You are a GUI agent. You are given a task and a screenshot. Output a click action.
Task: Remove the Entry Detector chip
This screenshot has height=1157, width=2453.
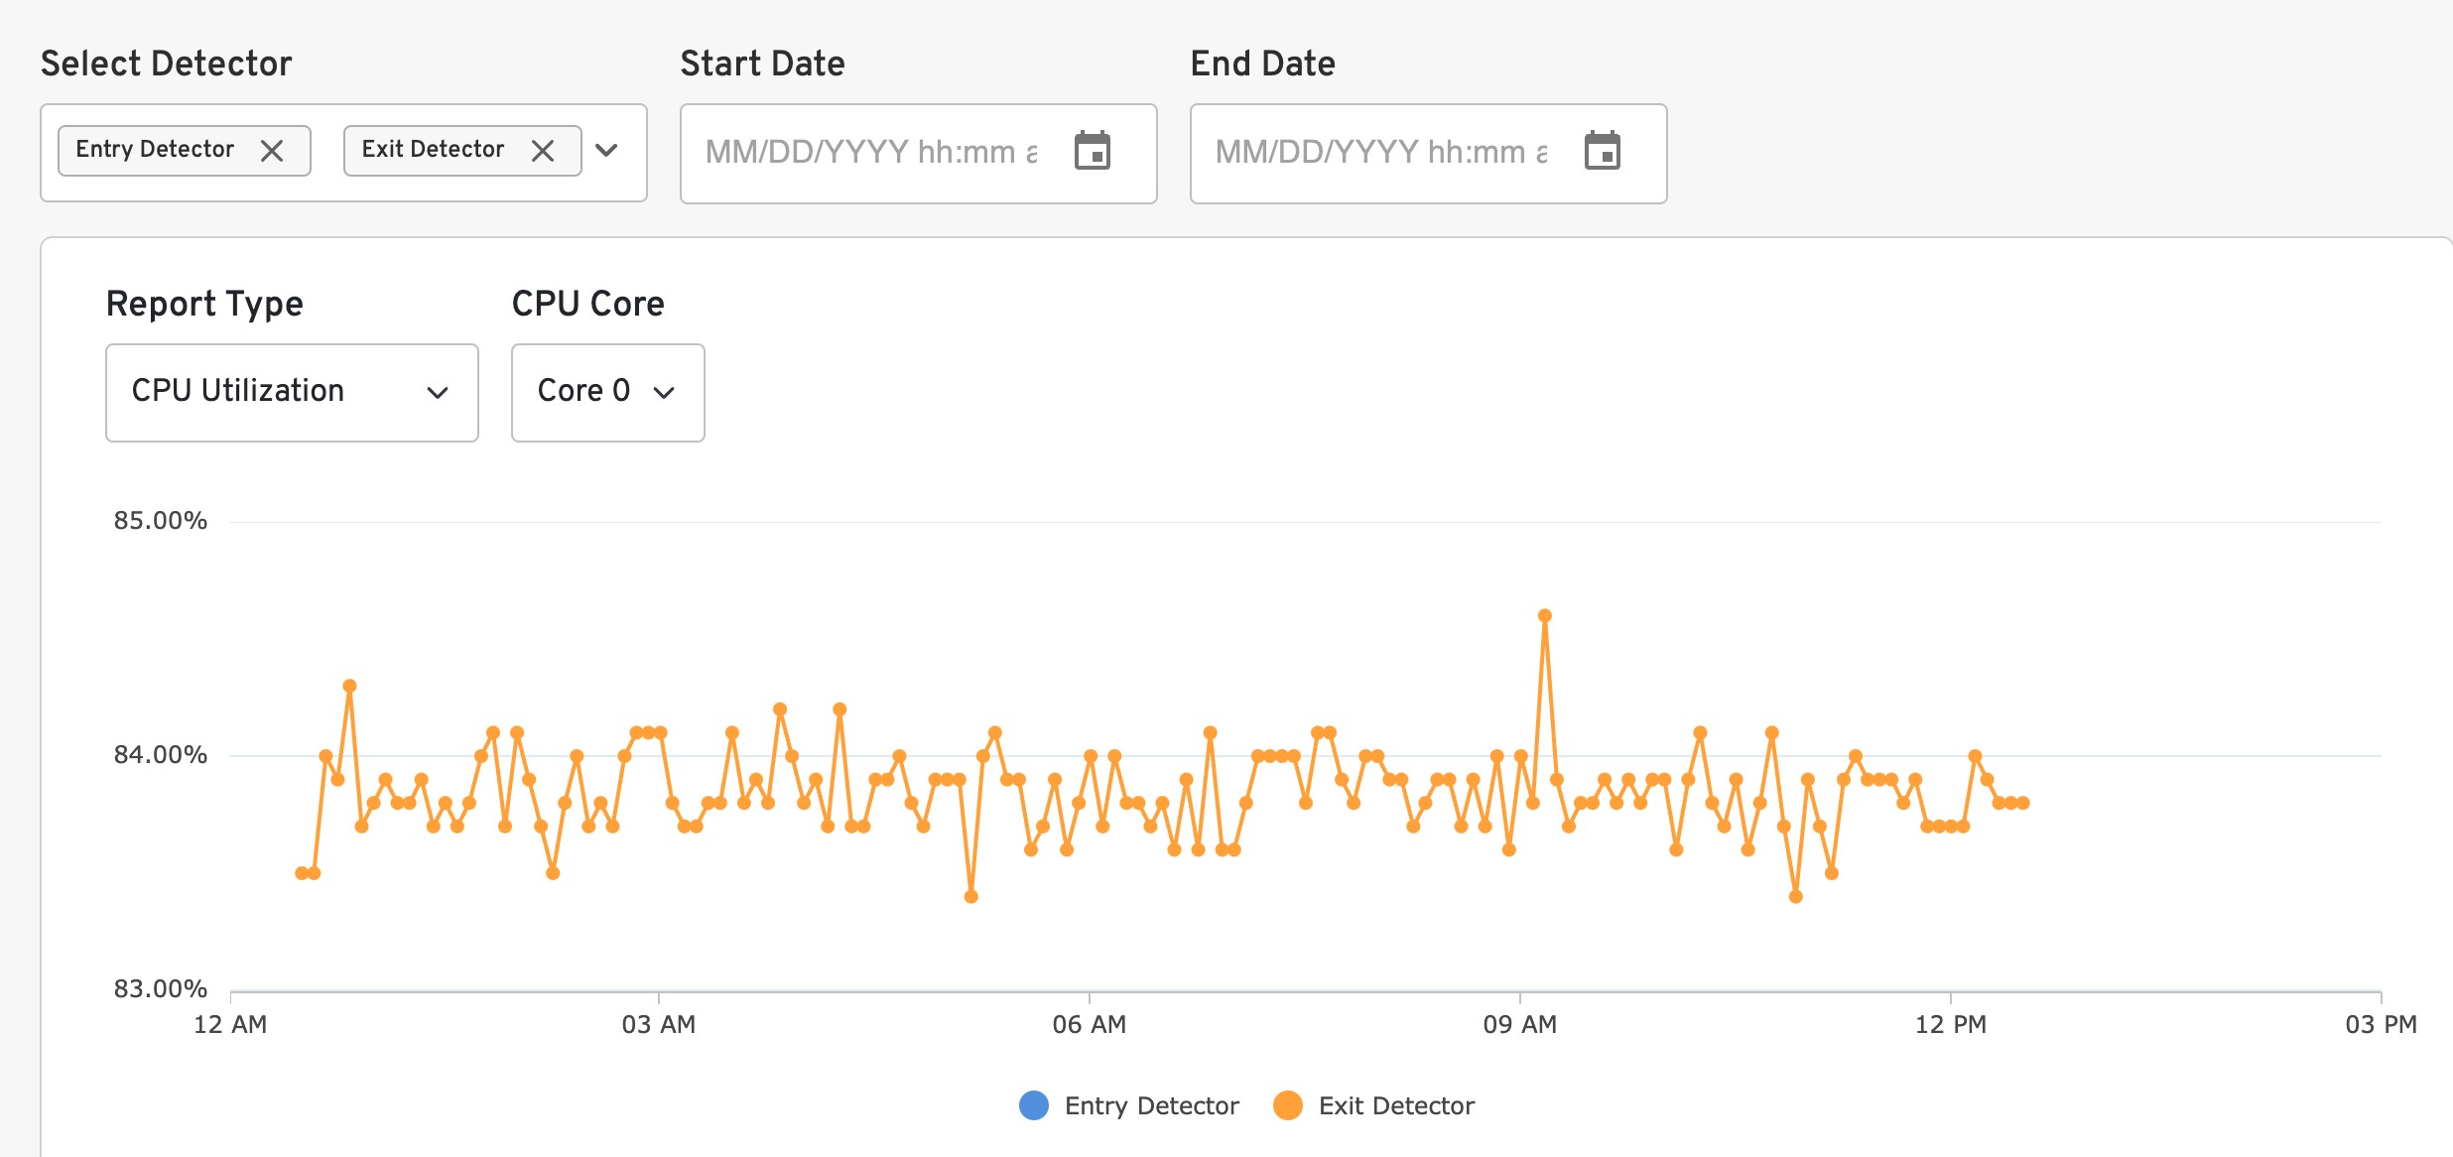point(272,151)
